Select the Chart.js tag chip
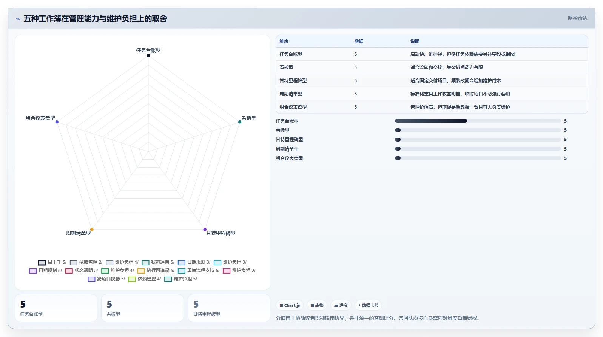 pos(290,305)
